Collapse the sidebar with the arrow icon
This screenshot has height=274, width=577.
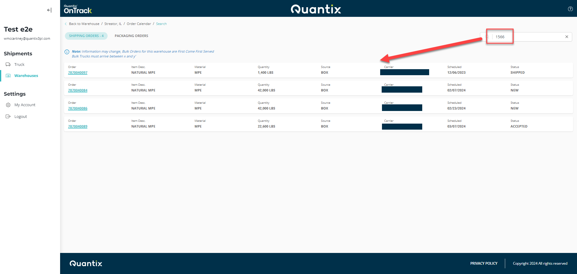point(49,10)
